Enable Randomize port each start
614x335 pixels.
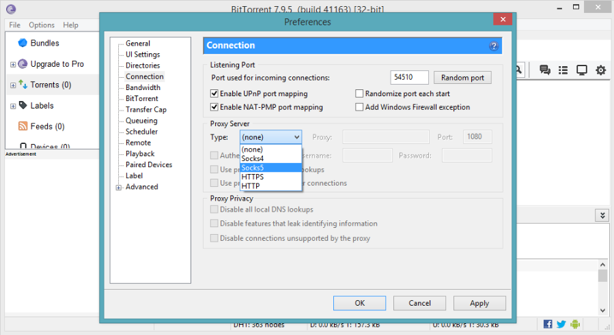pyautogui.click(x=360, y=94)
